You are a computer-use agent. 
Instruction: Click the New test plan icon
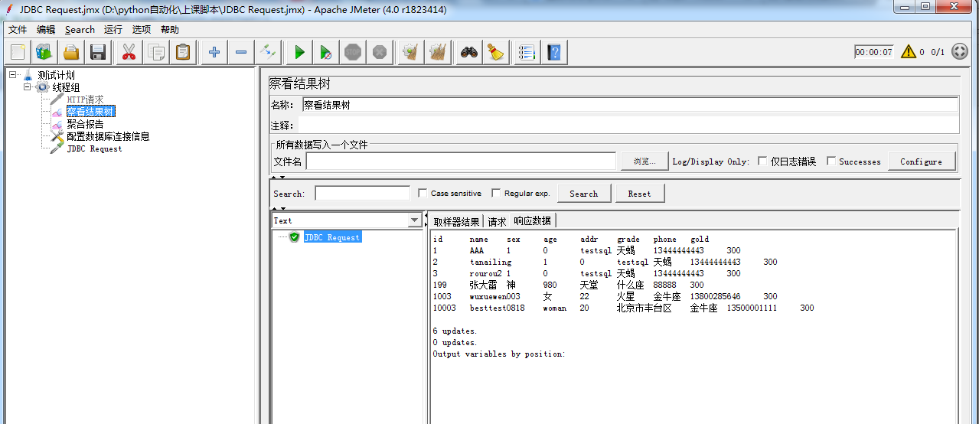[18, 52]
